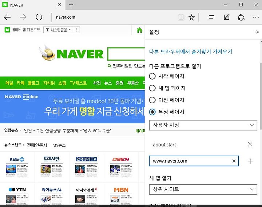262x207 pixels.
Task: Select the MY뉴스 tab
Action: click(59, 145)
